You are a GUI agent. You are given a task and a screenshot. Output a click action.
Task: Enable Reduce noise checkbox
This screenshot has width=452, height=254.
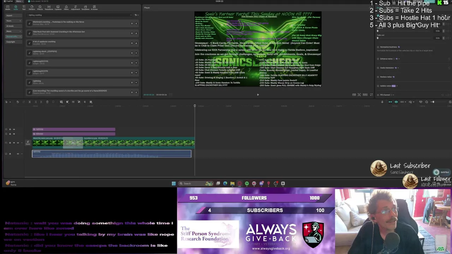point(378,77)
